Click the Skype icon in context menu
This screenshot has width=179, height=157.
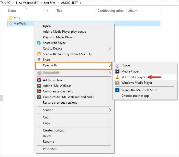(39, 43)
